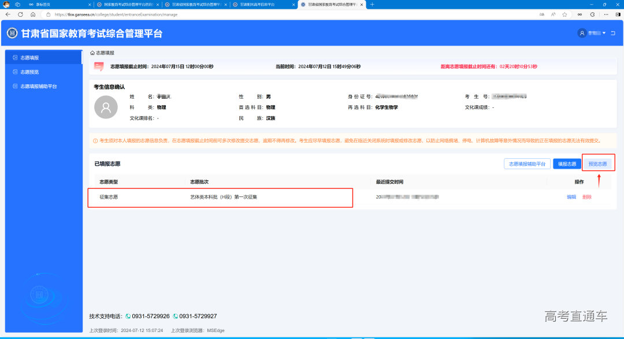The height and width of the screenshot is (339, 624).
Task: Click the user avatar icon in header
Action: click(582, 33)
